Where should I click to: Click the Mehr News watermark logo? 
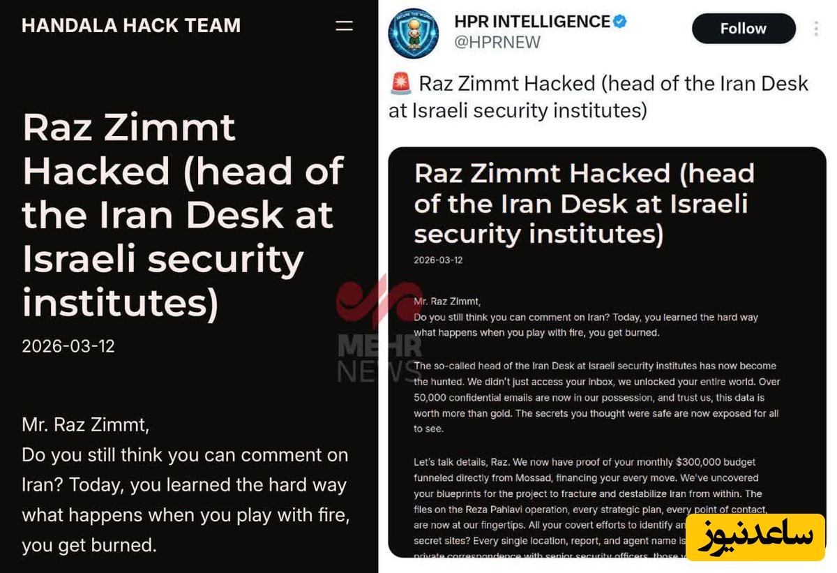pyautogui.click(x=379, y=328)
